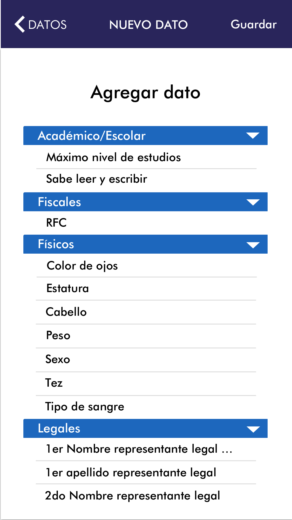The height and width of the screenshot is (520, 292).
Task: Select the RFC data item
Action: coord(56,223)
